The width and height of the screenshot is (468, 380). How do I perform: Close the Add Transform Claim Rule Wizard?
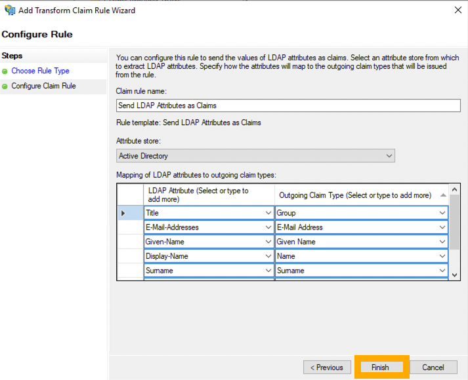pyautogui.click(x=458, y=10)
